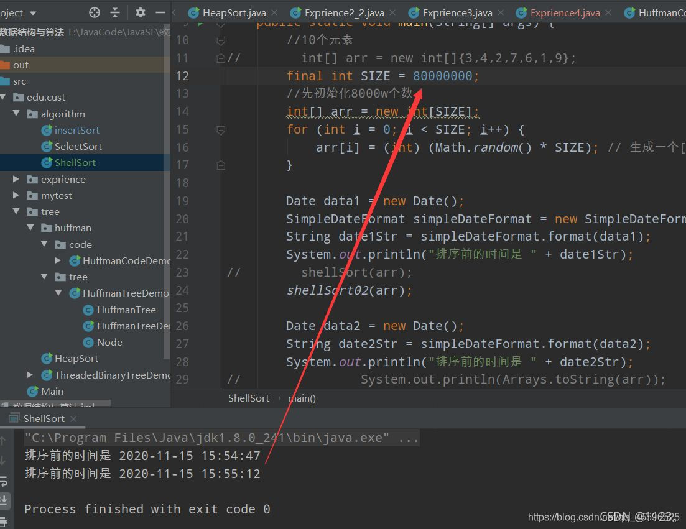Open SelectSort class in project tree
The width and height of the screenshot is (686, 529).
click(78, 147)
